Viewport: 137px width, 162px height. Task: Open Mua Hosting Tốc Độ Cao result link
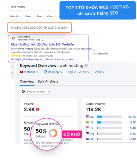[43, 44]
